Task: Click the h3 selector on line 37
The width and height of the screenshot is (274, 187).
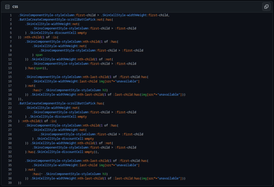Action: (x=104, y=174)
